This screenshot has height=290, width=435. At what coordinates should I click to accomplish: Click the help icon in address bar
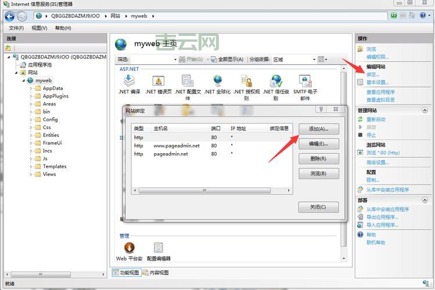pos(423,16)
